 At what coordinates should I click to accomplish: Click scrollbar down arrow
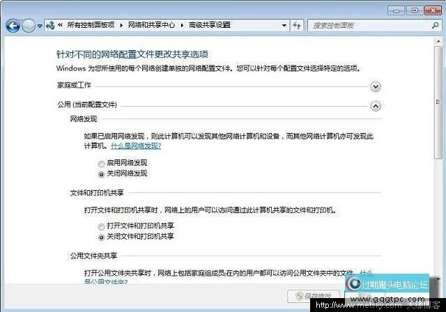(438, 279)
